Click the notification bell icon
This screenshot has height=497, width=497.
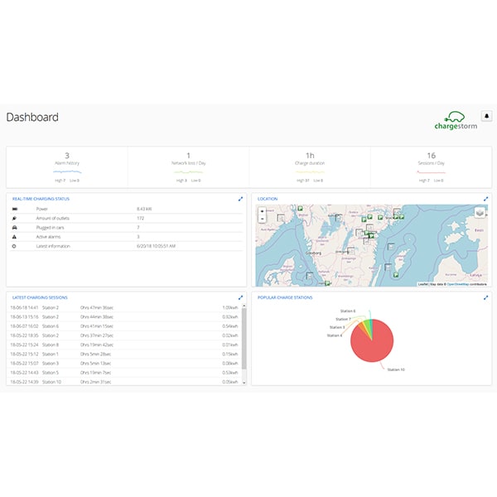486,116
